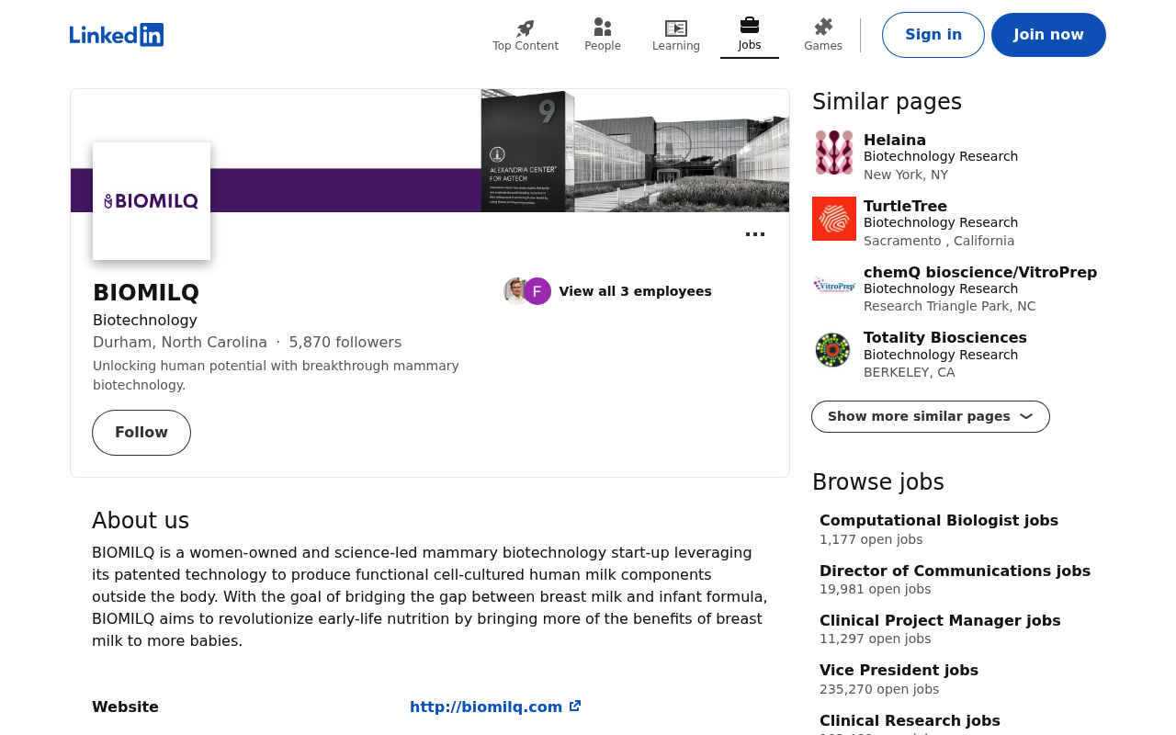Open the three-dot more options menu
The height and width of the screenshot is (735, 1176).
755,235
